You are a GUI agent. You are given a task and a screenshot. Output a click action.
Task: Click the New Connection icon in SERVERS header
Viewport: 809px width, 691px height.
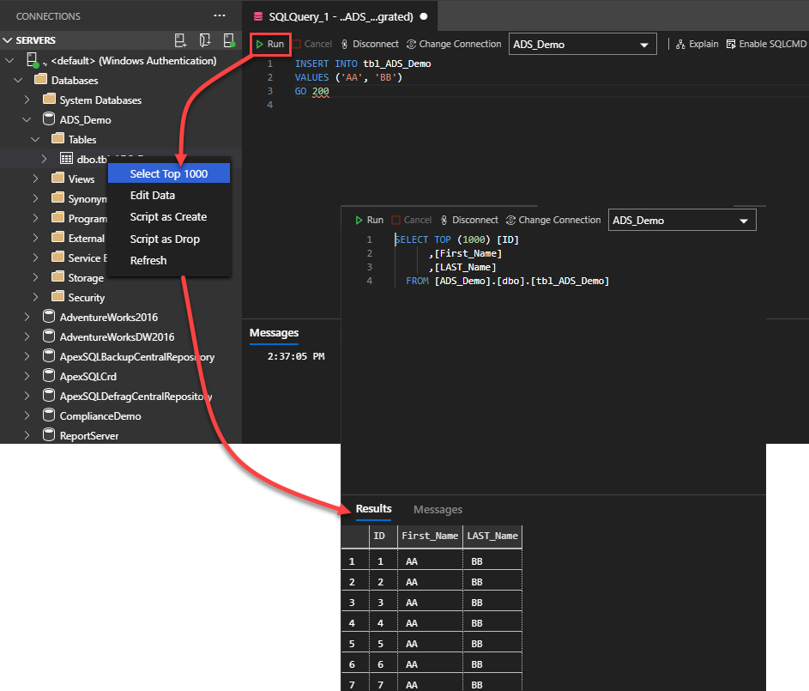pyautogui.click(x=180, y=40)
